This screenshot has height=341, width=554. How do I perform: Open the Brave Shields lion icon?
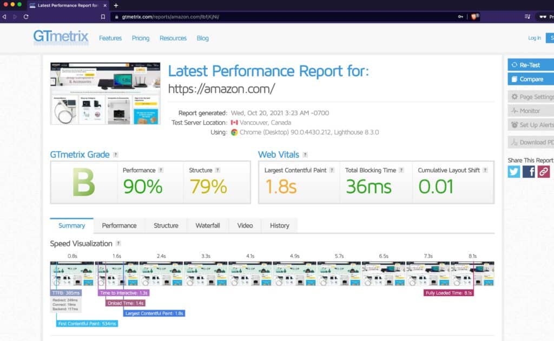(474, 17)
